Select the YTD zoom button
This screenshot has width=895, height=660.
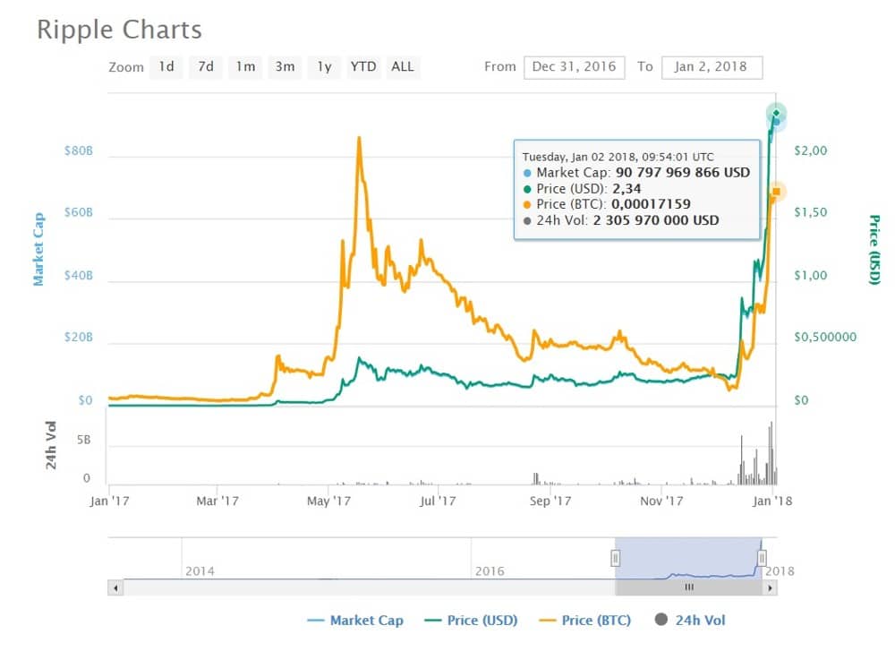pos(363,67)
